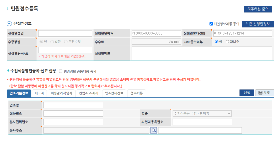Focus the 신청인성명 input field
278x157 pixels.
click(65, 33)
